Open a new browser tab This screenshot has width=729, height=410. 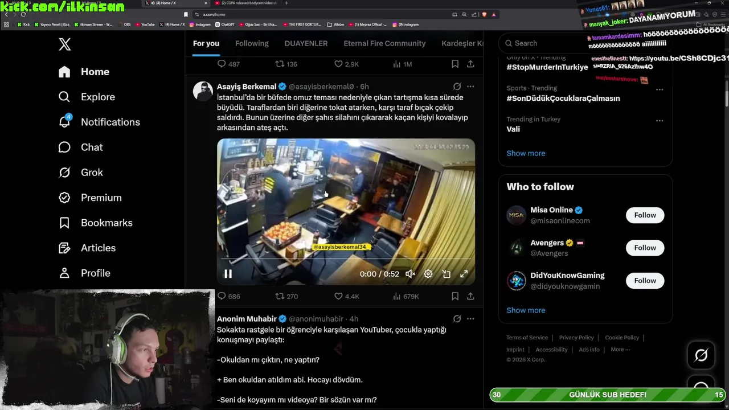(x=286, y=3)
